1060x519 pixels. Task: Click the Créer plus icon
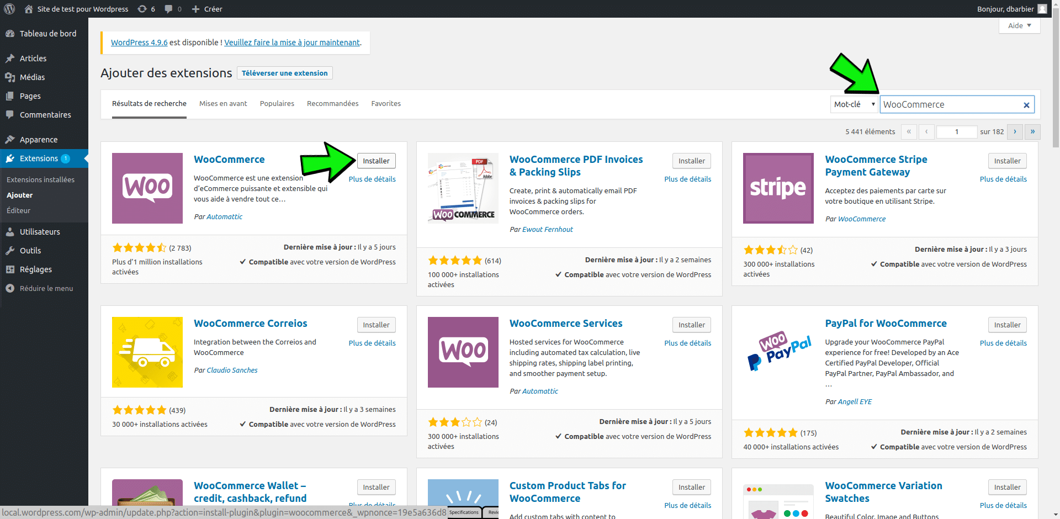195,9
